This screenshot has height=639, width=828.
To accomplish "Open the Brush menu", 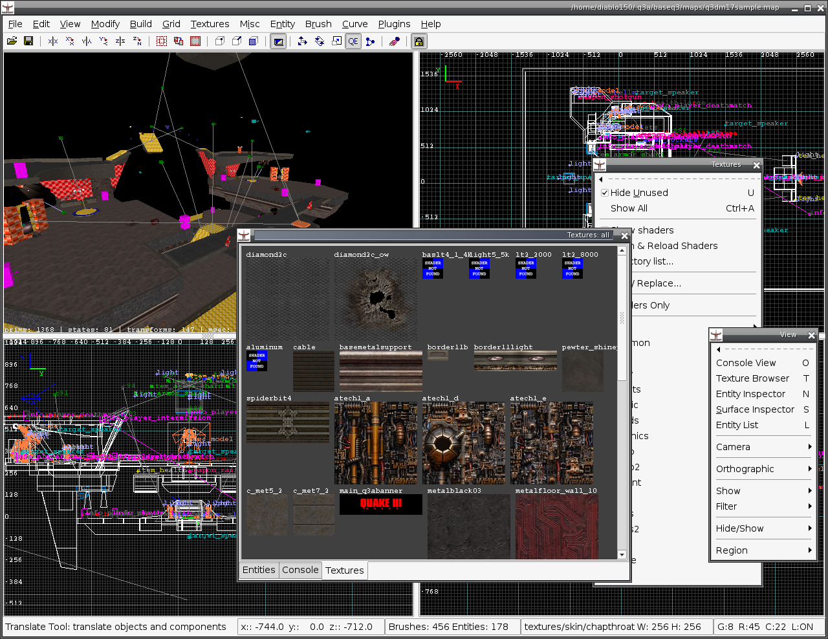I will (x=318, y=24).
